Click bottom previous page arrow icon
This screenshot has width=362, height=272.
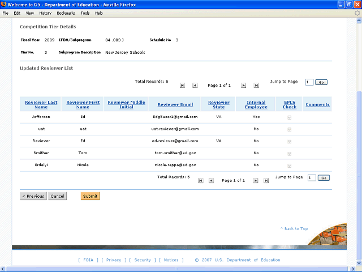(x=211, y=181)
